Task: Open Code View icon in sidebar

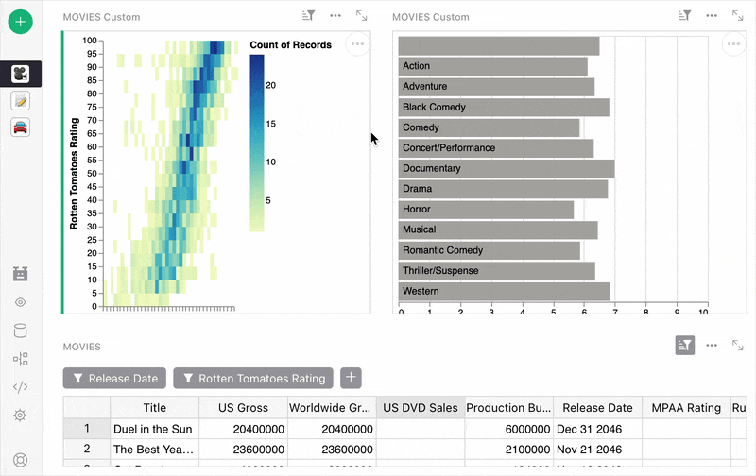Action: click(x=20, y=386)
